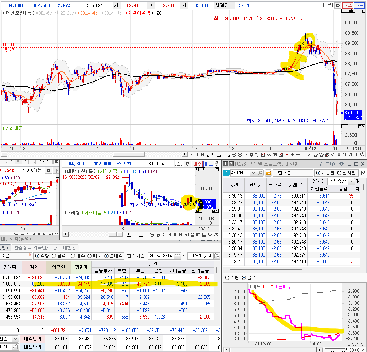Screen dimensions: 367x352
Task: Adjust the main chart bar-count slider
Action: coord(212,154)
